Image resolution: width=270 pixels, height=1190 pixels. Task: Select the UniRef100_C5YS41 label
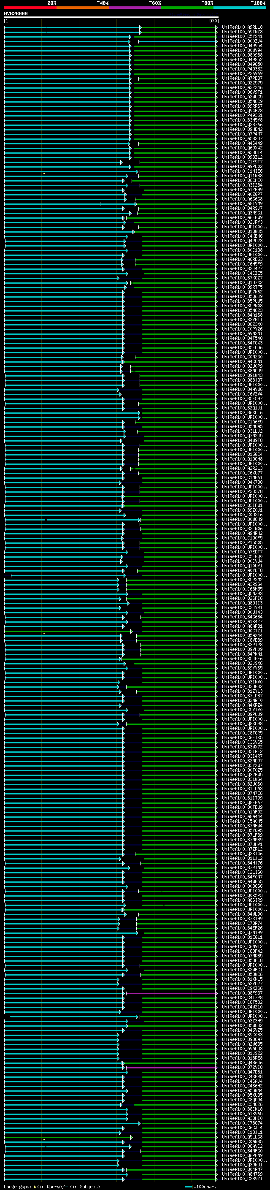pyautogui.click(x=242, y=36)
